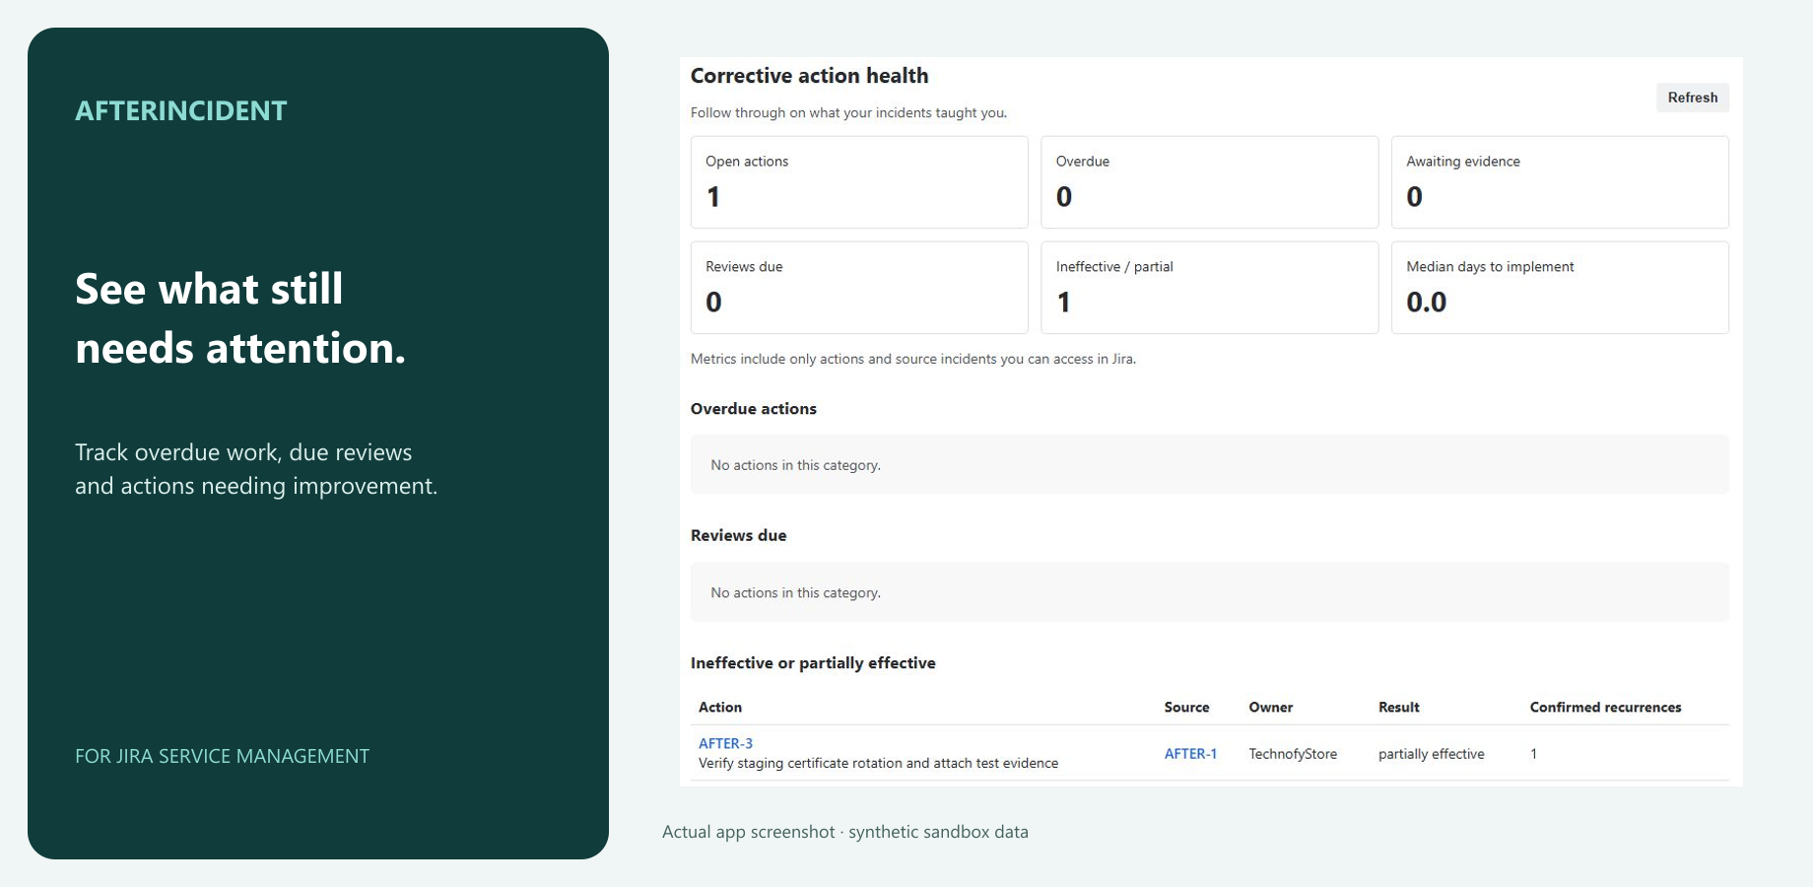Select the Overdue metric card
The image size is (1813, 887).
[1209, 182]
